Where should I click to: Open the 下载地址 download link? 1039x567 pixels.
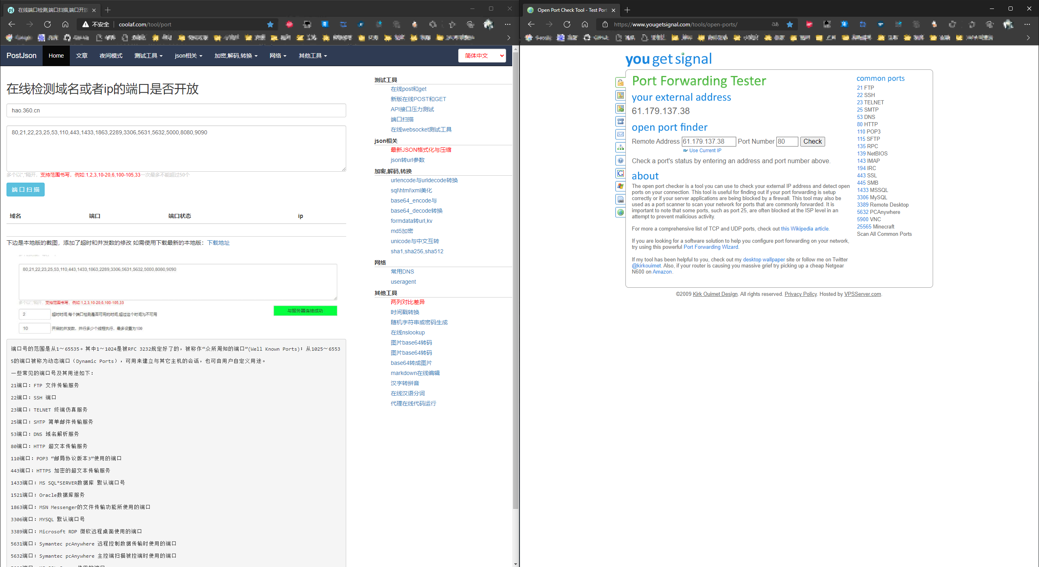point(218,243)
